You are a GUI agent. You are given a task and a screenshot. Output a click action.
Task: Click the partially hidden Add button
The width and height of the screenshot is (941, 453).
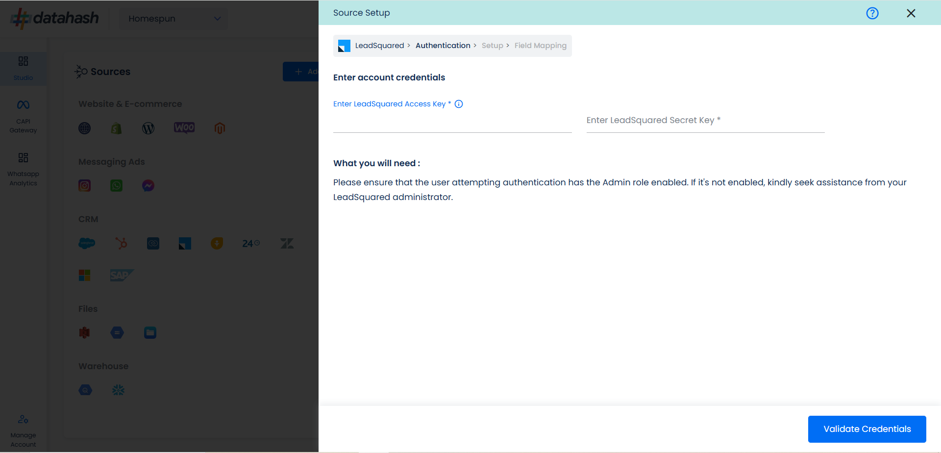[x=300, y=72]
